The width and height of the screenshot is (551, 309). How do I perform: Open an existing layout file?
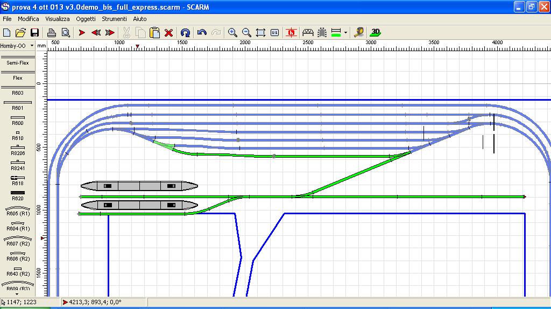coord(20,33)
